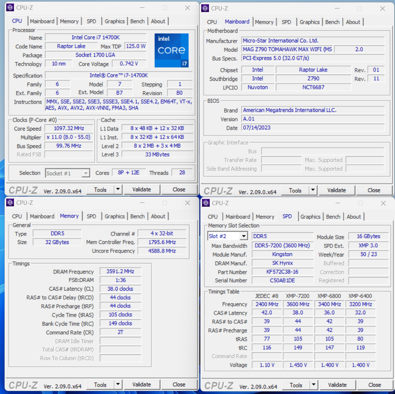Click the Intel Core i7 logo
This screenshot has height=394, width=395.
(x=171, y=50)
